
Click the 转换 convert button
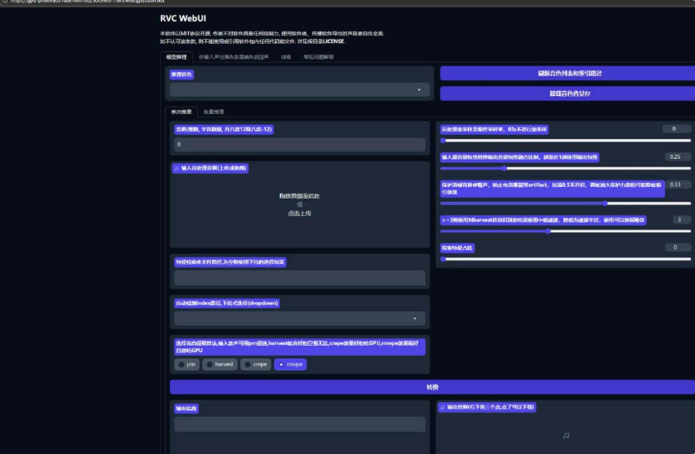coord(432,387)
